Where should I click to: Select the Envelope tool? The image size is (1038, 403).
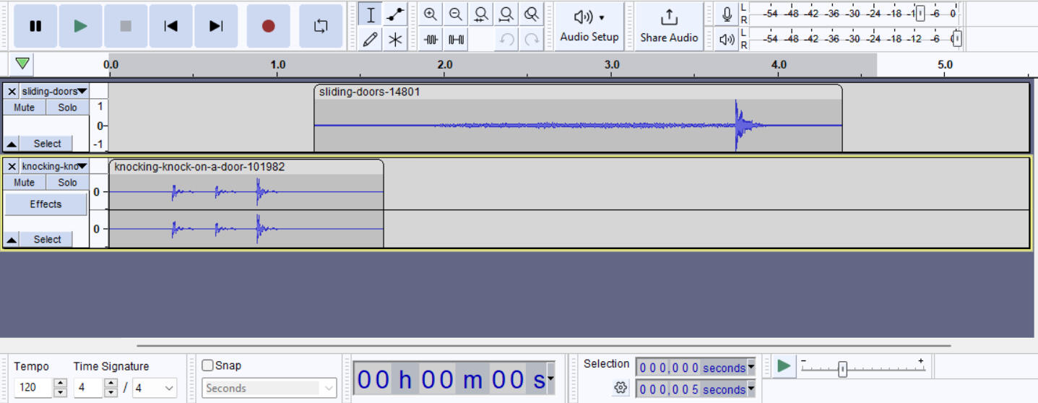click(395, 14)
